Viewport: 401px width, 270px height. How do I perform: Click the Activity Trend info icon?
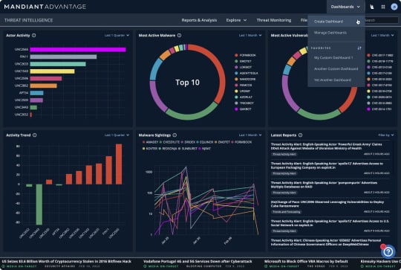[x=34, y=135]
